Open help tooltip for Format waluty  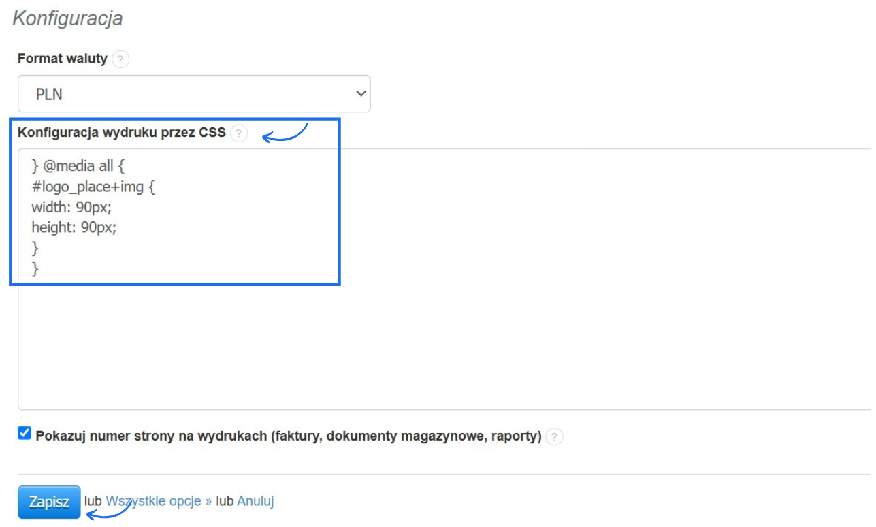[120, 59]
